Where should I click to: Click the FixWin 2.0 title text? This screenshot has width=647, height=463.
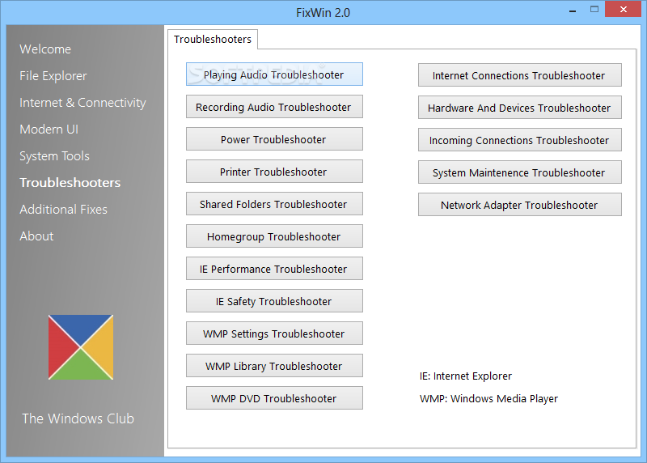click(323, 13)
